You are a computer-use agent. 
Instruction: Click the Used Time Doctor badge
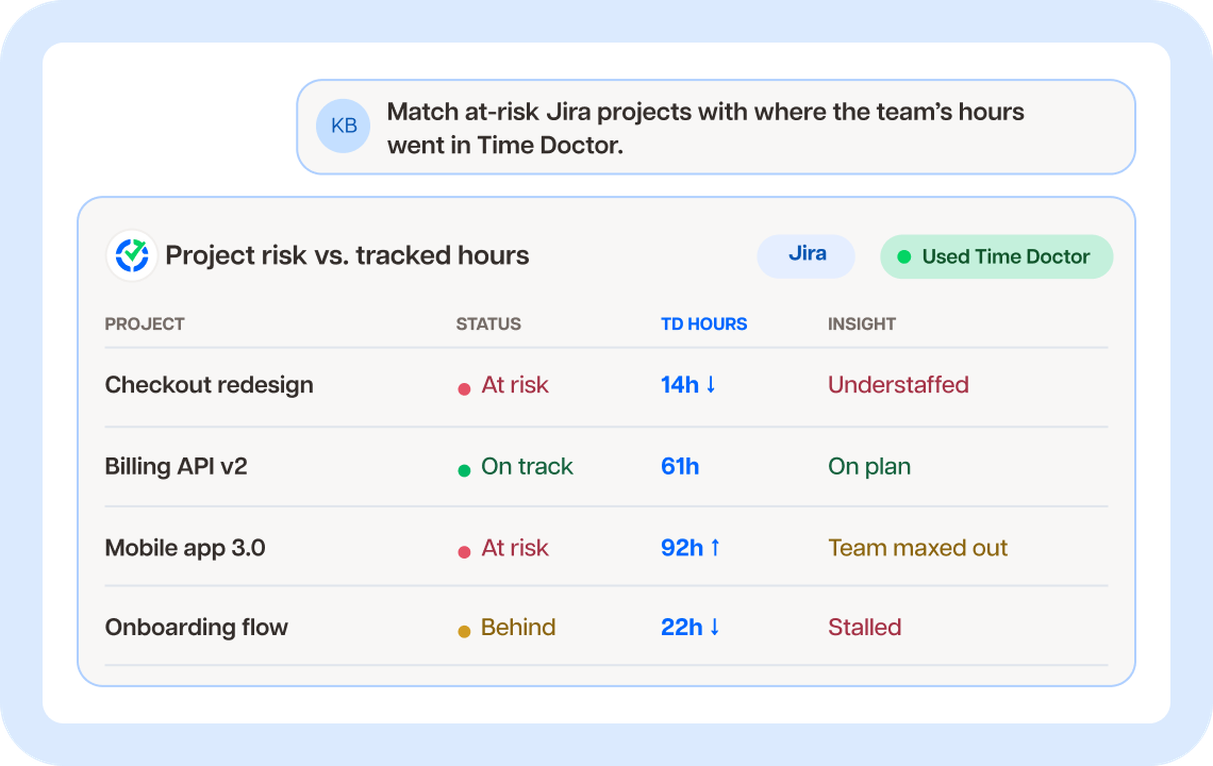point(996,256)
